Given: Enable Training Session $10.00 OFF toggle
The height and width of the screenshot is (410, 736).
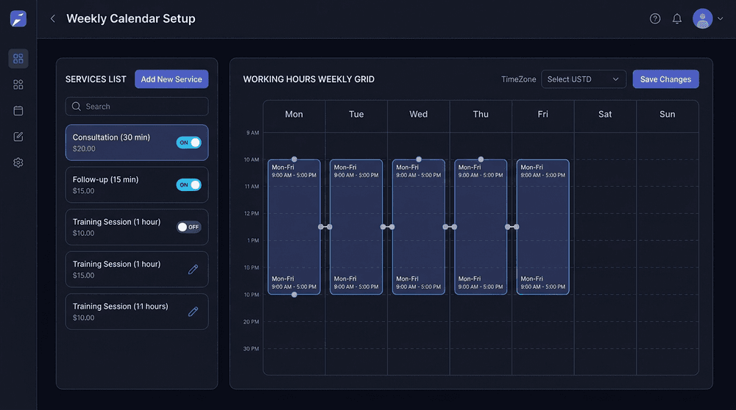Looking at the screenshot, I should click(x=188, y=227).
